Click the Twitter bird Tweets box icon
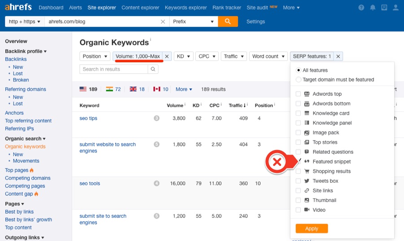The image size is (404, 241). pos(307,181)
